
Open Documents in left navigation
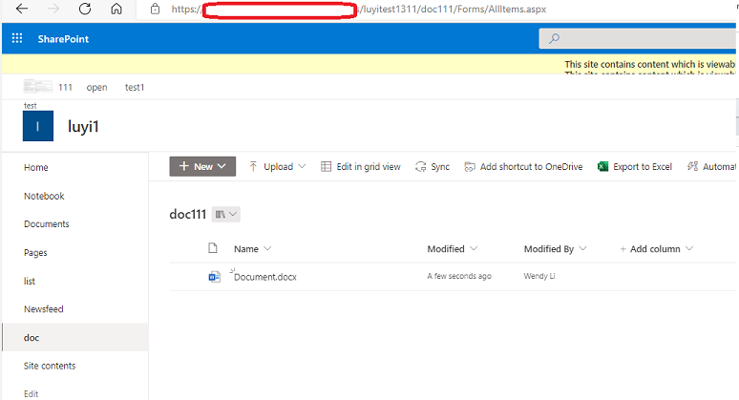[46, 224]
